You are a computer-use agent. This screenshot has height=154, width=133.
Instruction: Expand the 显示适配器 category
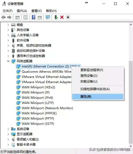click(x=8, y=134)
